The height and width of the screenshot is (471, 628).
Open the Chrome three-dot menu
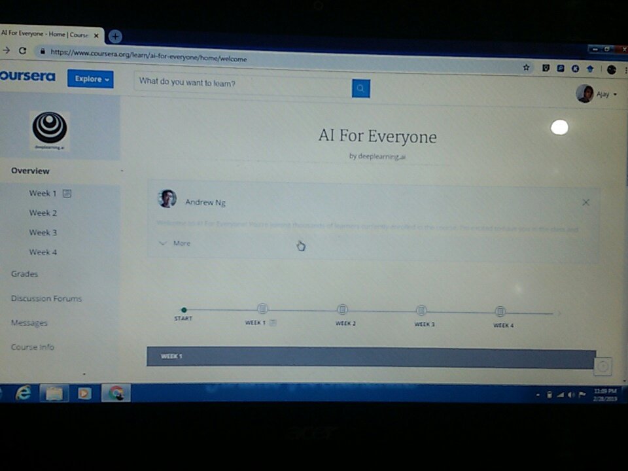(x=625, y=70)
